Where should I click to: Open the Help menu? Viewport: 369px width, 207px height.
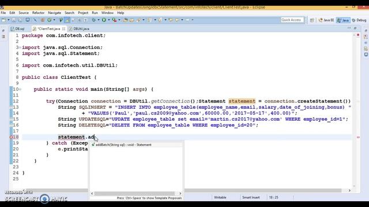click(x=121, y=13)
